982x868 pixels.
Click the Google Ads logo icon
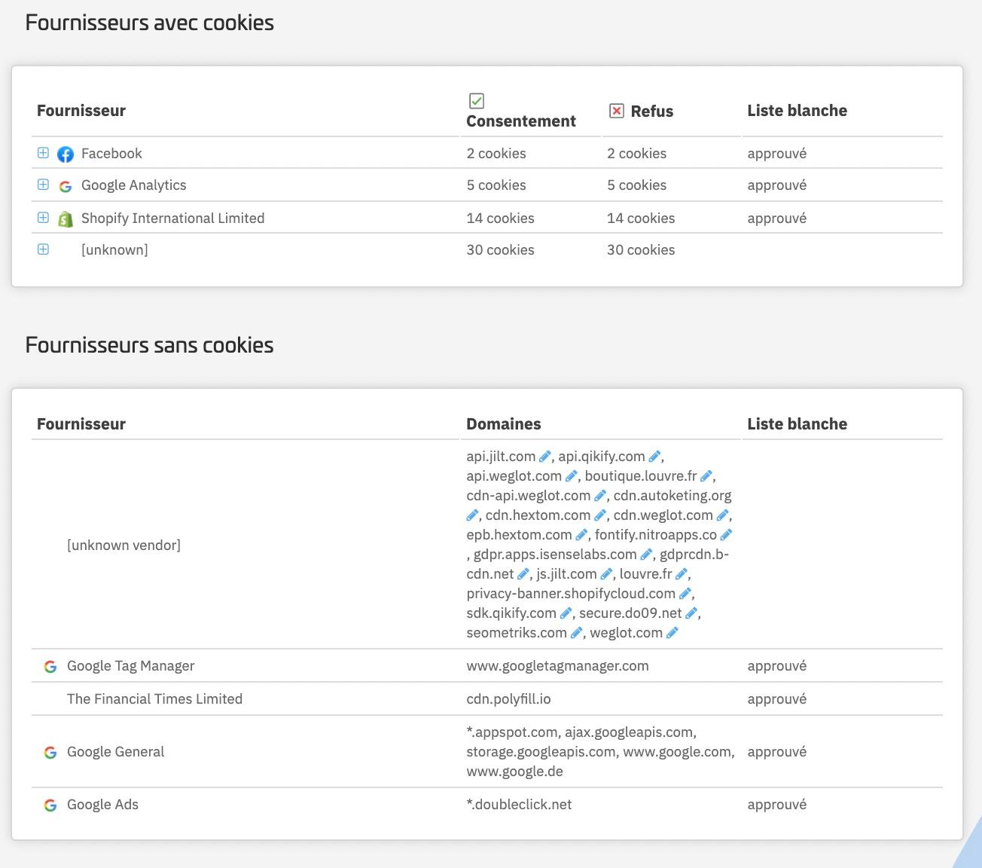coord(50,805)
